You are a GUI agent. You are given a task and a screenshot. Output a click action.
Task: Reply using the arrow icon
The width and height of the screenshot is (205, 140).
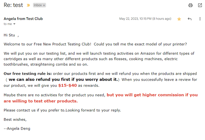point(190,19)
